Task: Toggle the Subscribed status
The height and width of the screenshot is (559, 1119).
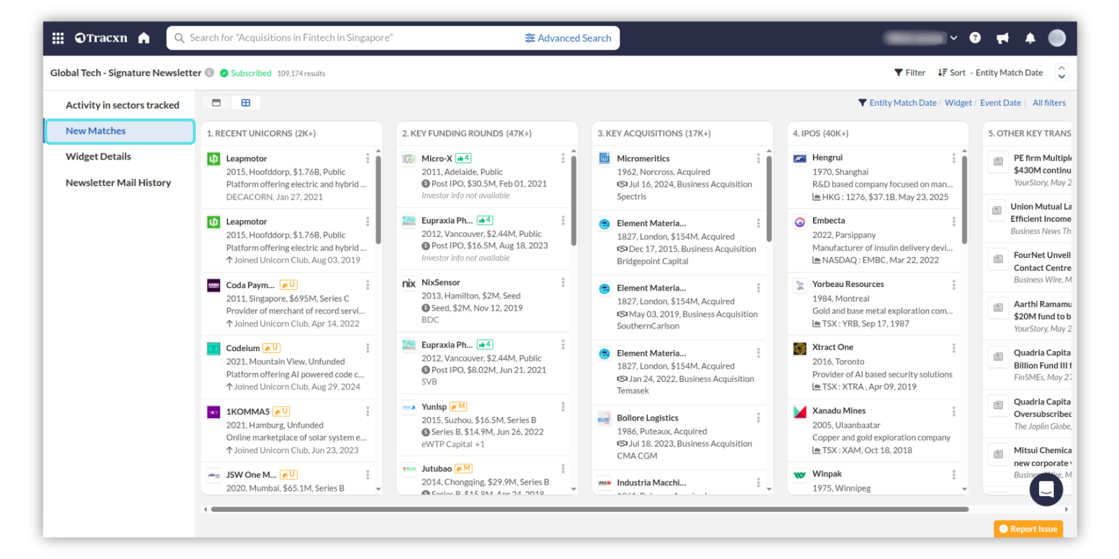Action: point(245,73)
